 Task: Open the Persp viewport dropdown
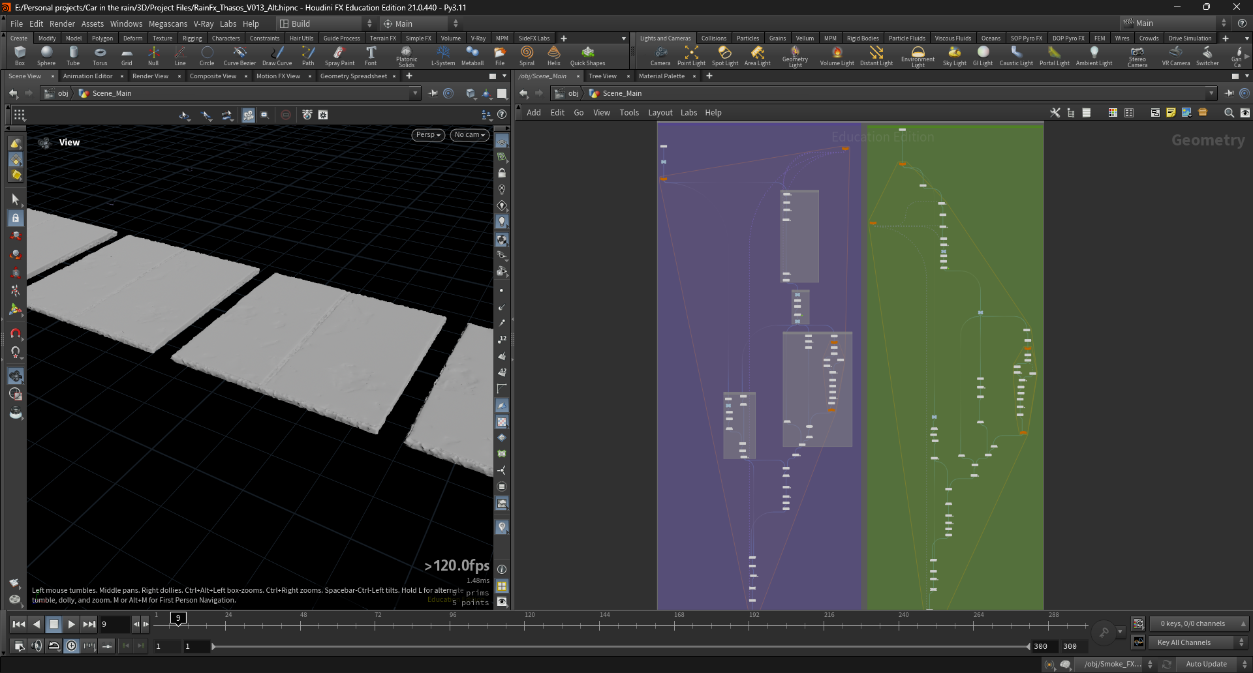coord(429,135)
